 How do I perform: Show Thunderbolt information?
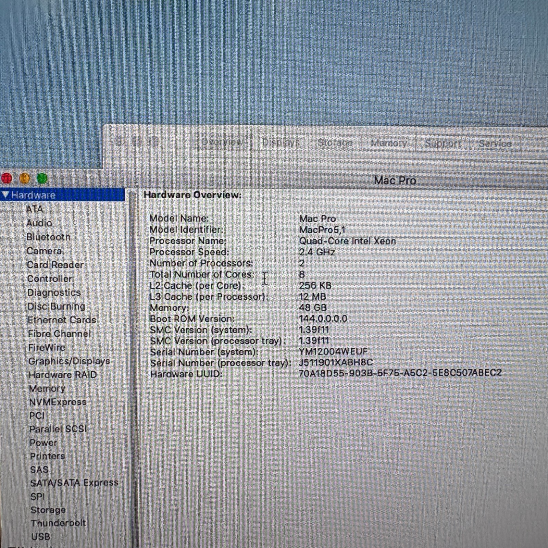point(59,523)
